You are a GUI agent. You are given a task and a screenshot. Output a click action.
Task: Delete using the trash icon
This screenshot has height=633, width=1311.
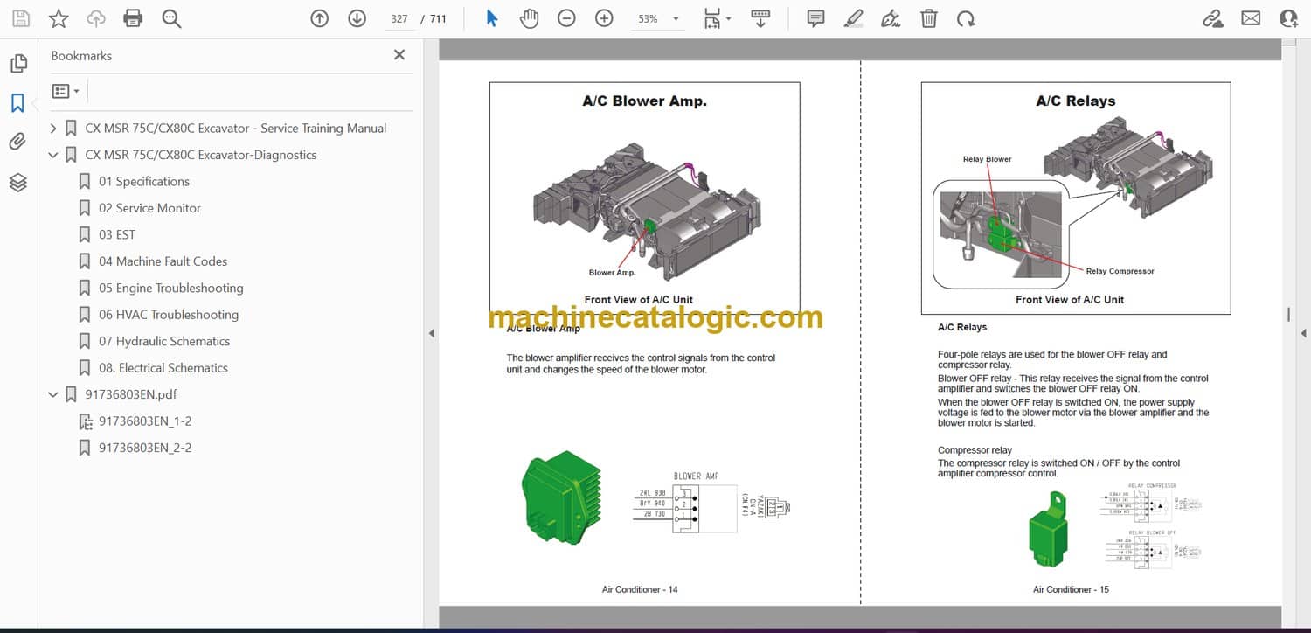pyautogui.click(x=929, y=18)
